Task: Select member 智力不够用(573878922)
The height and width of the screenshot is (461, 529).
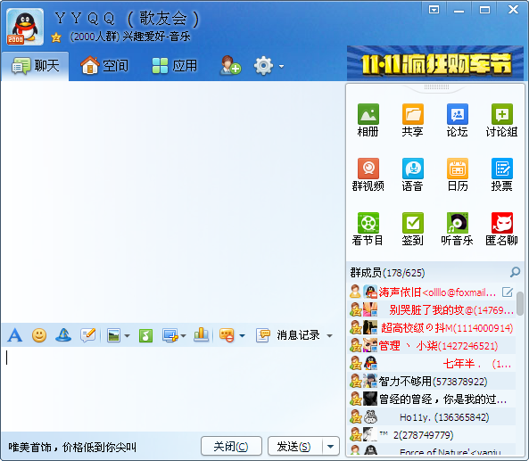Action: coord(432,381)
